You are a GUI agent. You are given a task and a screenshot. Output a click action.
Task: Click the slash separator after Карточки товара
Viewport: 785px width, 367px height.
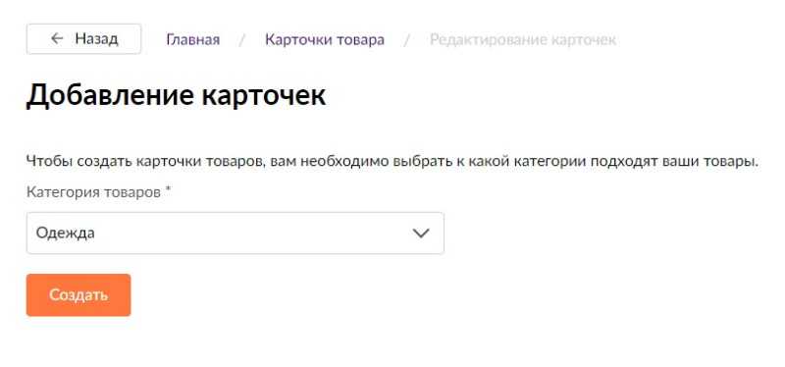pyautogui.click(x=407, y=39)
